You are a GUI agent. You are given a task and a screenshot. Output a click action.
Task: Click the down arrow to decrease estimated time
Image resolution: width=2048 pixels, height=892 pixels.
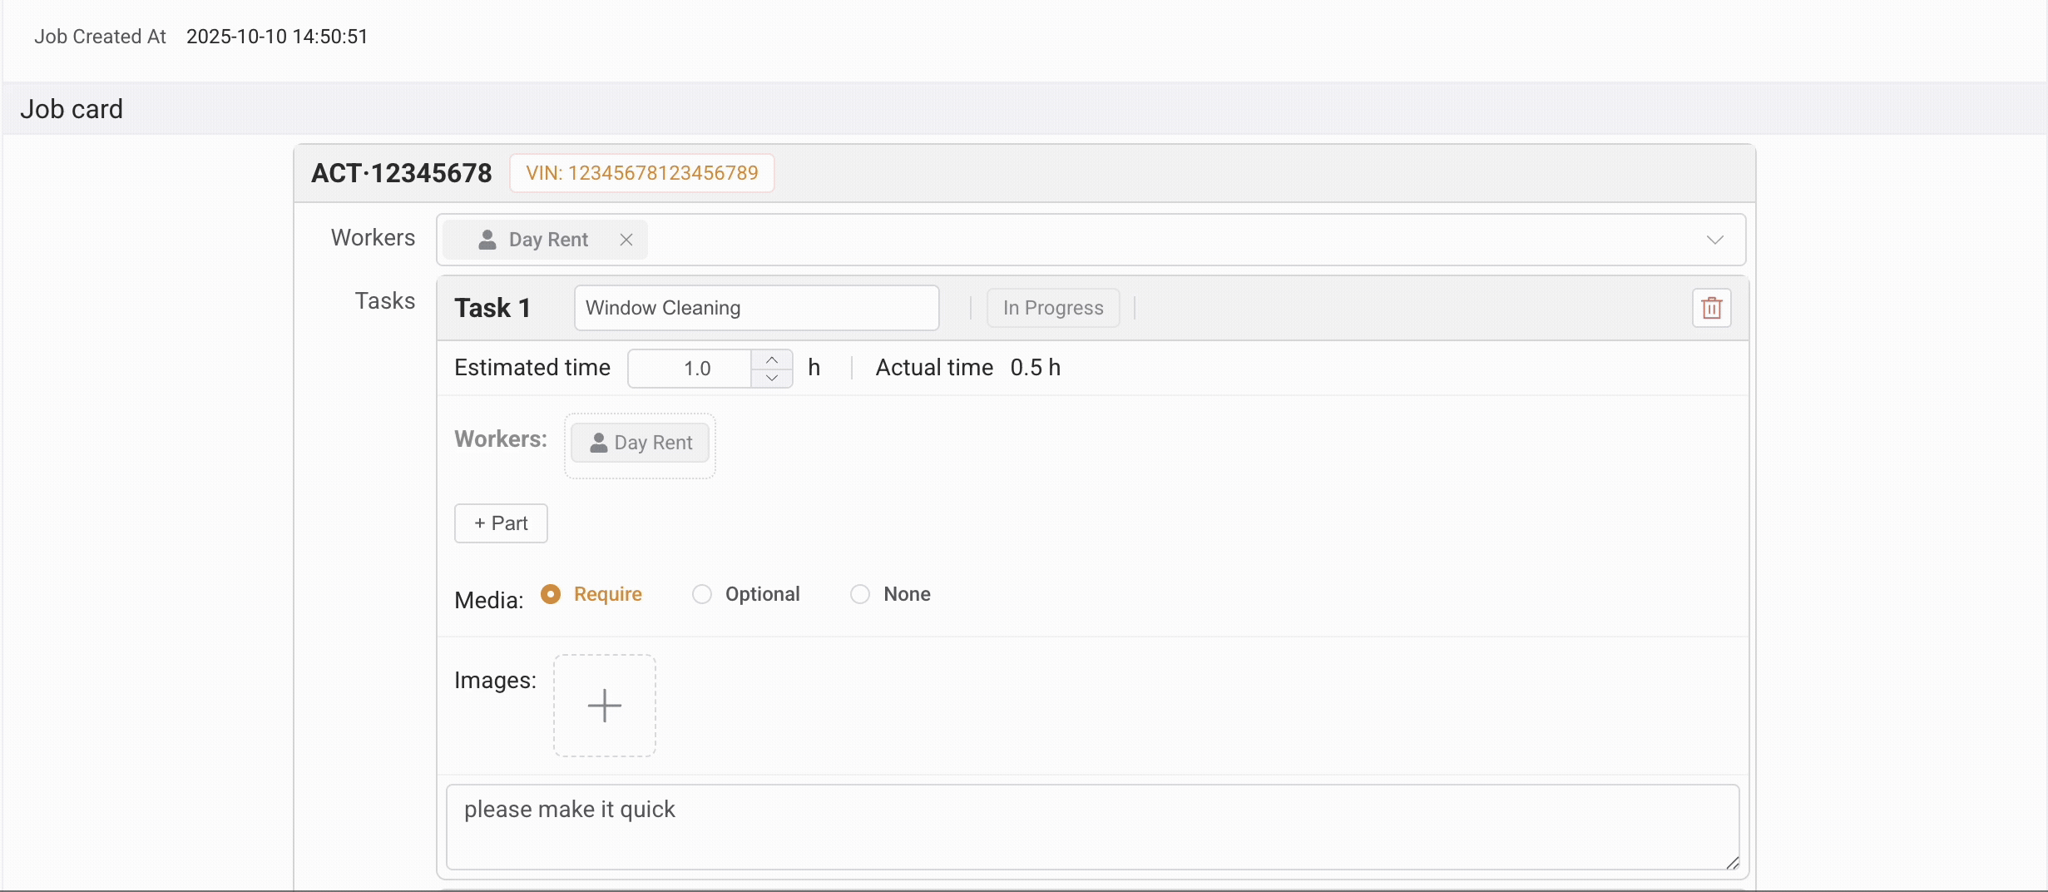click(x=772, y=377)
